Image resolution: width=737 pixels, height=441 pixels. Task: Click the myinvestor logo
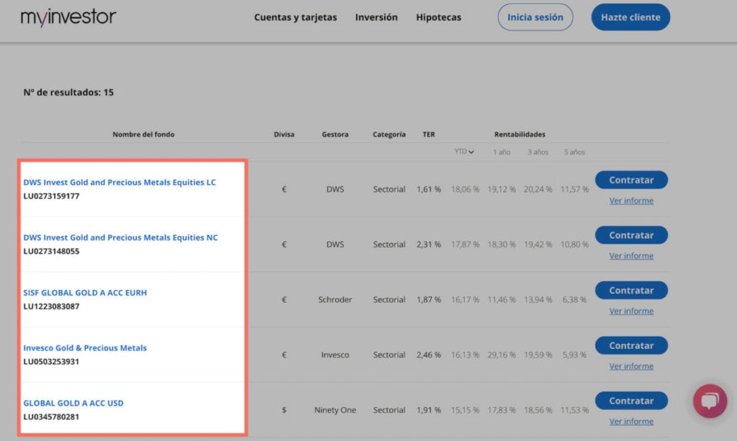pyautogui.click(x=68, y=17)
